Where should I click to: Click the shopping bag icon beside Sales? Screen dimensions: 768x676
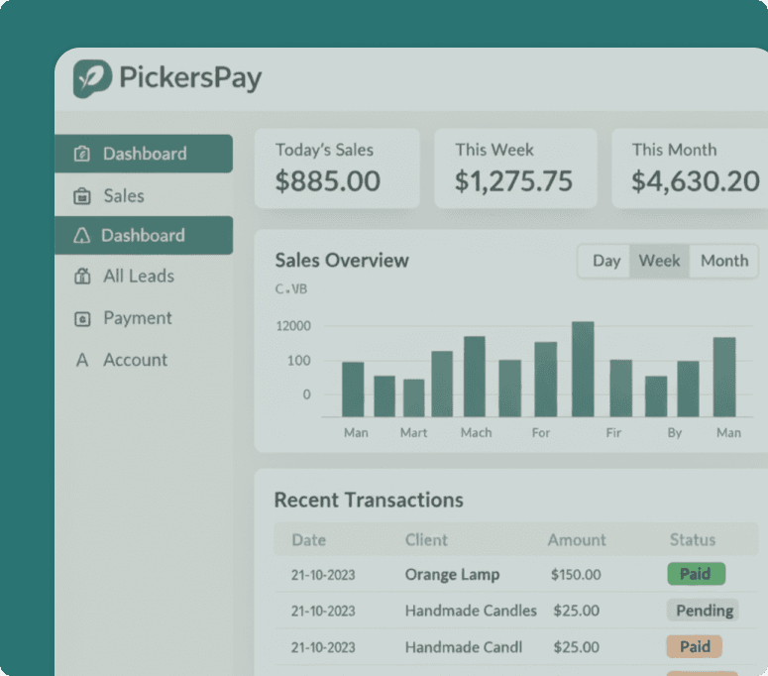point(82,196)
